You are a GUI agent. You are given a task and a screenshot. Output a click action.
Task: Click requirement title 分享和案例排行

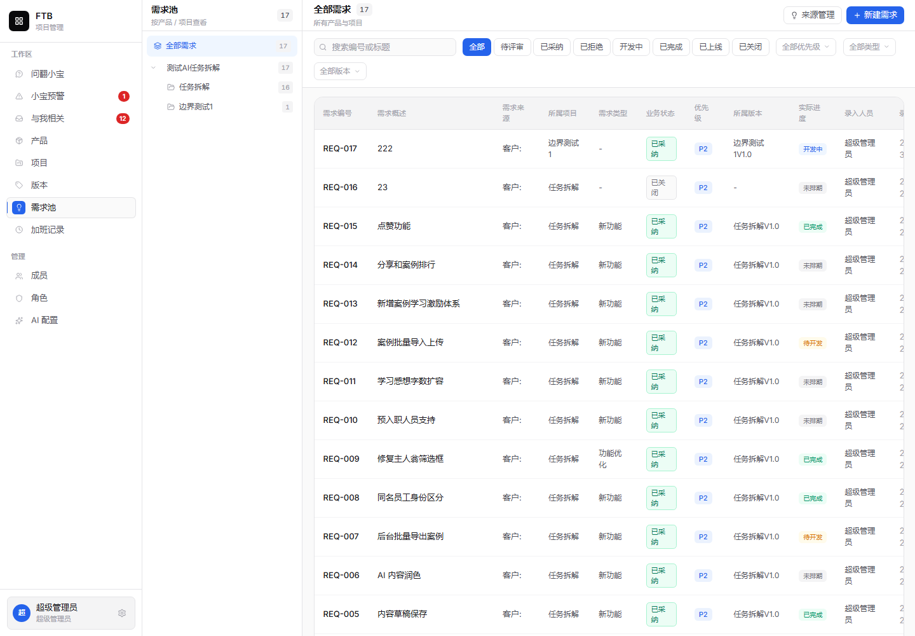pyautogui.click(x=406, y=265)
